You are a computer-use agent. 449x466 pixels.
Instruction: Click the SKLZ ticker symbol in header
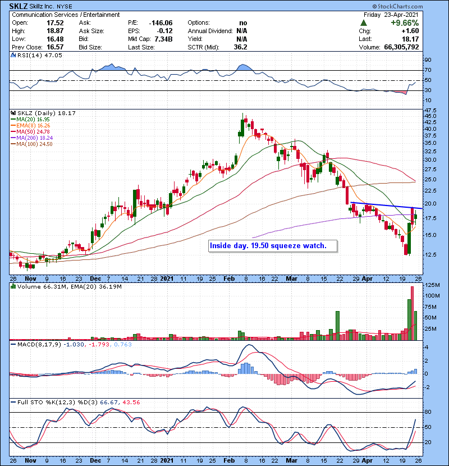coord(19,6)
